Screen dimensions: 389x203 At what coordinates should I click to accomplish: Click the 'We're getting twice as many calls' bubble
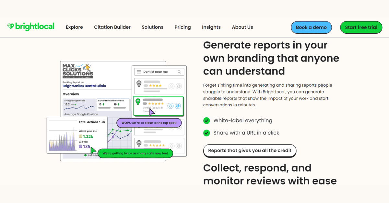135,153
